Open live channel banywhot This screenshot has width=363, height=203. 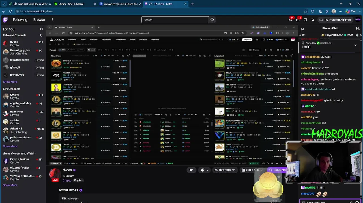(x=23, y=113)
